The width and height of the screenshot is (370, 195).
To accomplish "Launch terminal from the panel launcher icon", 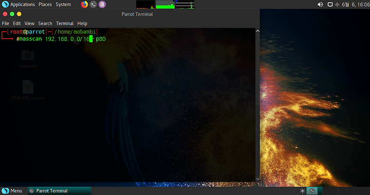I will pyautogui.click(x=93, y=4).
